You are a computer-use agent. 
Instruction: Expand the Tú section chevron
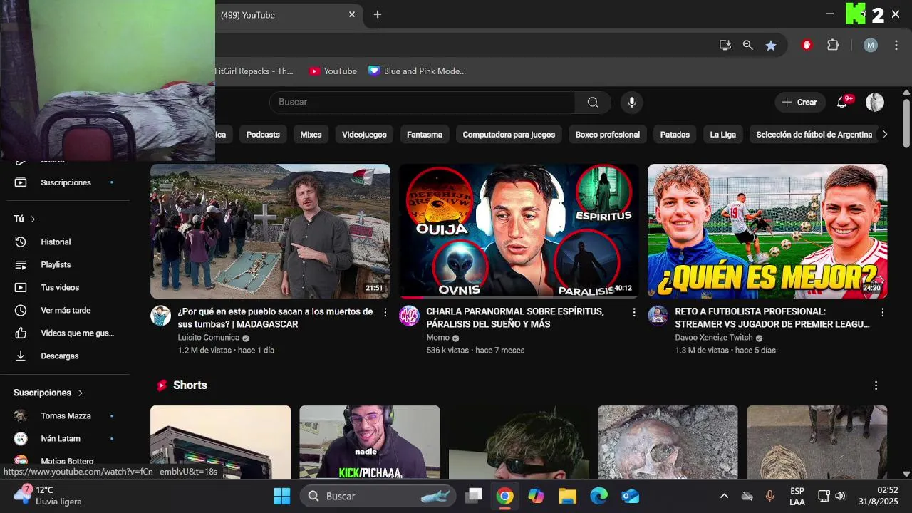click(33, 219)
